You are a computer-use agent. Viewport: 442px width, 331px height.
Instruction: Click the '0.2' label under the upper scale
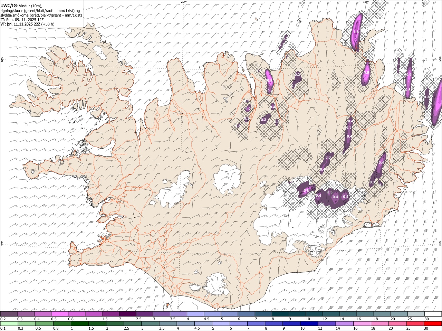[3, 319]
